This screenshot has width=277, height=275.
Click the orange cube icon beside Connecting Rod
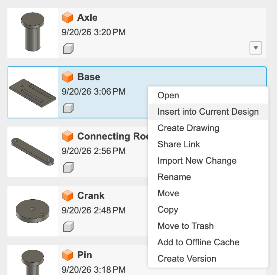tap(68, 136)
